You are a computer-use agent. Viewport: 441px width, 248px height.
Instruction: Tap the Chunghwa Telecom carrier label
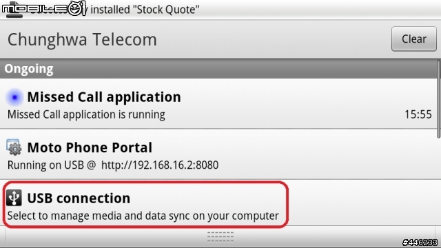coord(82,39)
